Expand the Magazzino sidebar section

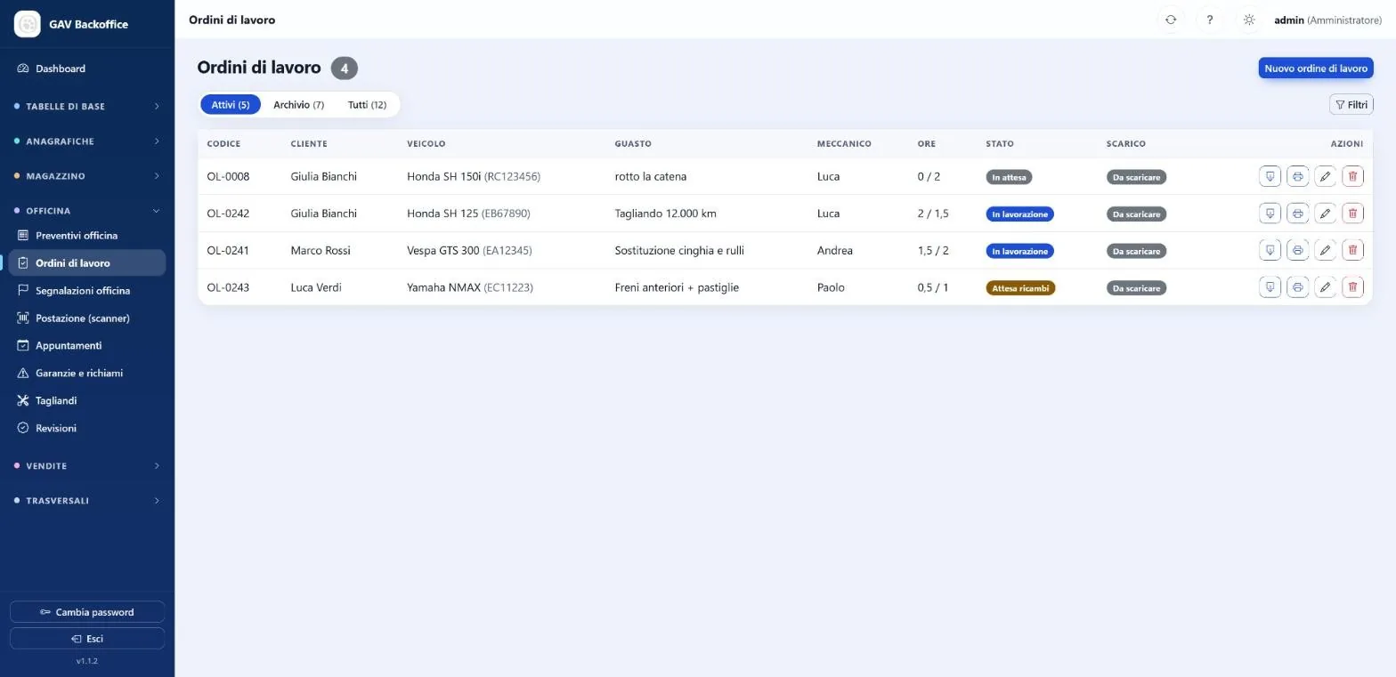pos(87,176)
